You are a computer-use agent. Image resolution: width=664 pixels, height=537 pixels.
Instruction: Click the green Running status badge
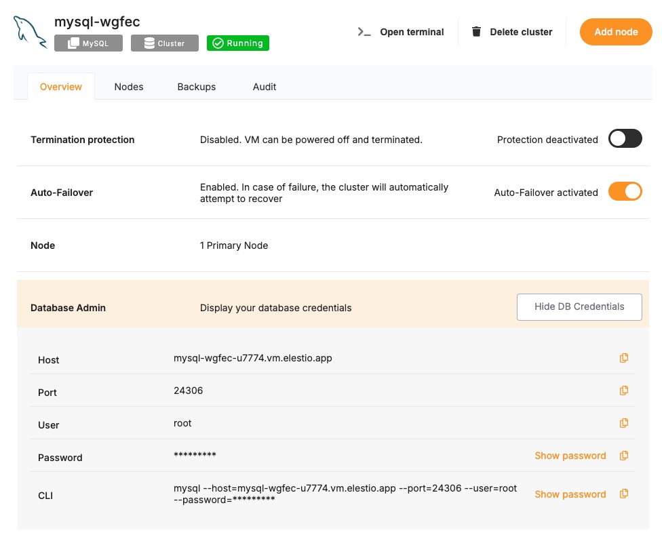[238, 43]
